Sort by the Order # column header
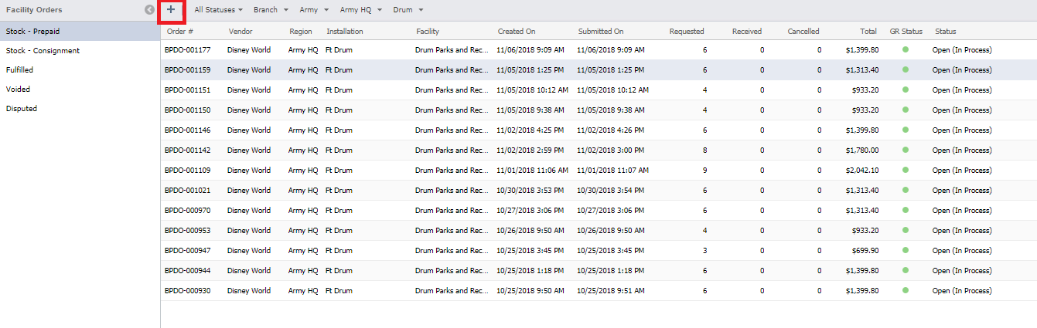 [180, 32]
